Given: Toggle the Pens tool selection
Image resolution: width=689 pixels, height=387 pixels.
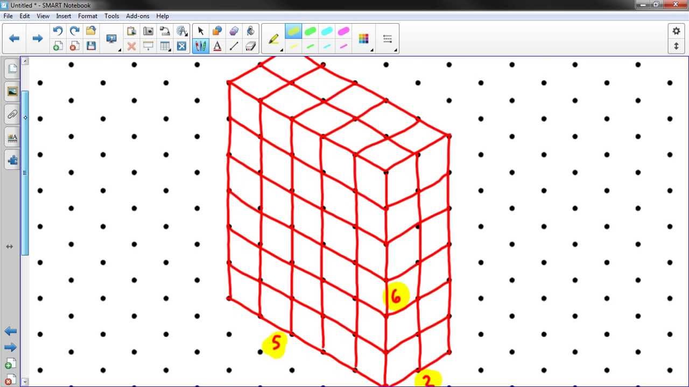Looking at the screenshot, I should pos(200,46).
